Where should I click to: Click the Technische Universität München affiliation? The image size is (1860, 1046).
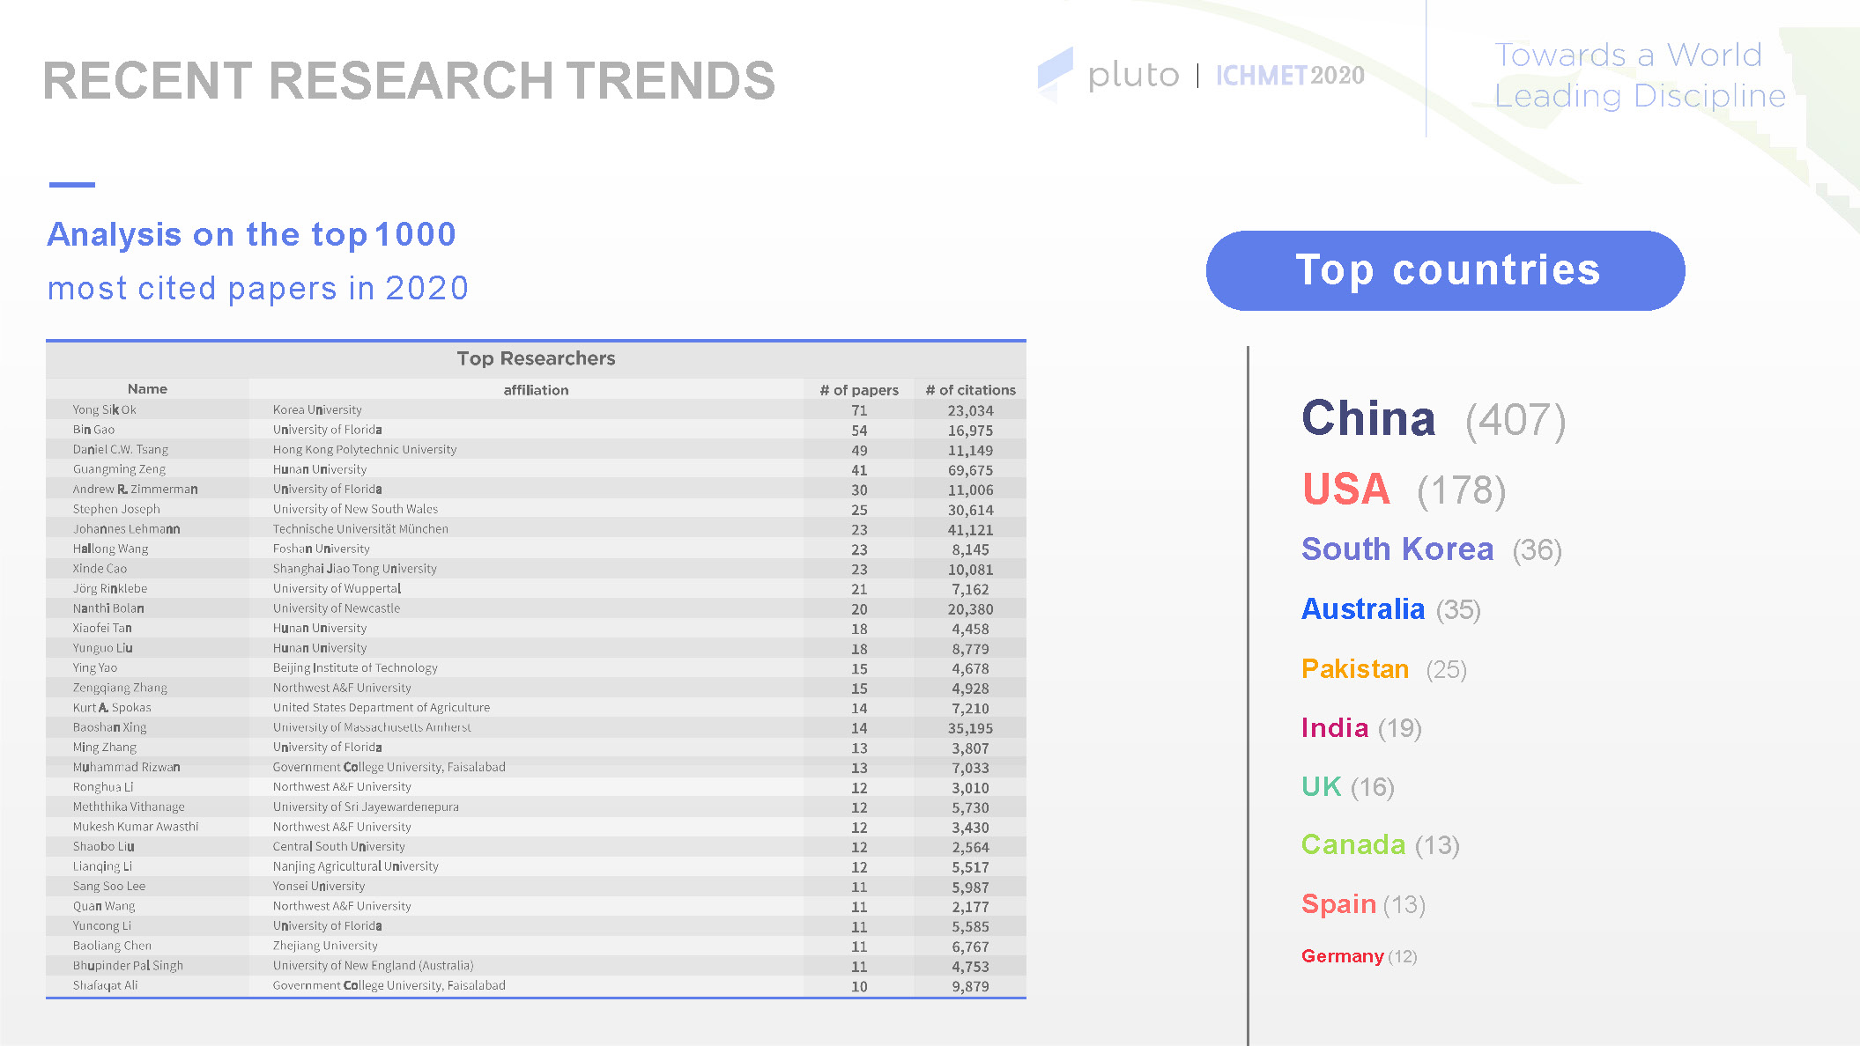pos(360,529)
